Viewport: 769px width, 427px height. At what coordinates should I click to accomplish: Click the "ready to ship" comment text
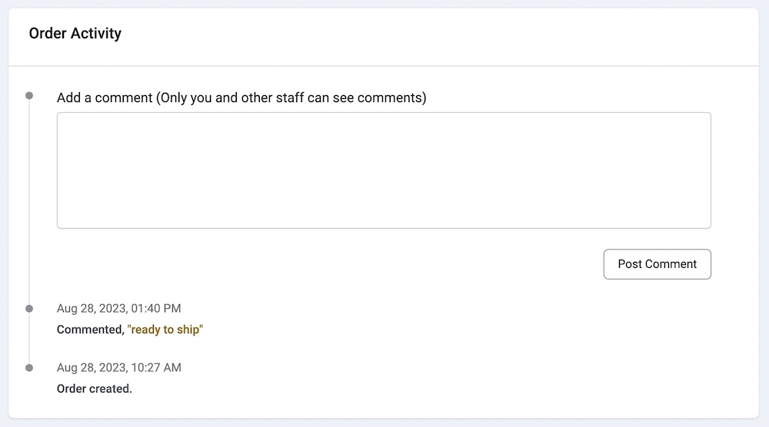click(165, 329)
